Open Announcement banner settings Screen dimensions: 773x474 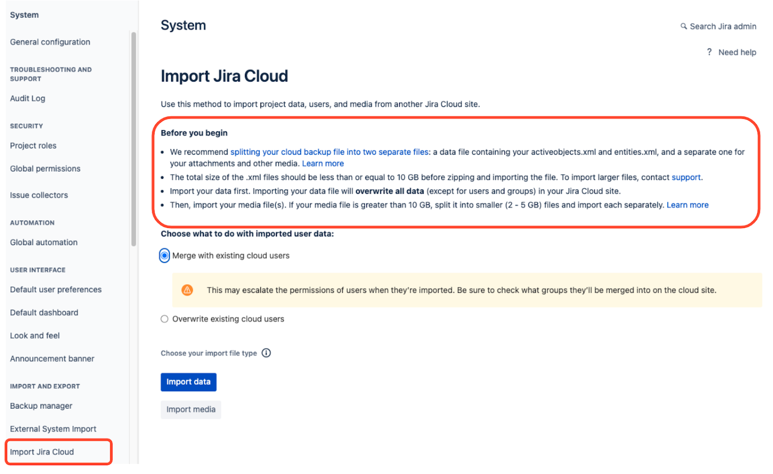point(52,359)
